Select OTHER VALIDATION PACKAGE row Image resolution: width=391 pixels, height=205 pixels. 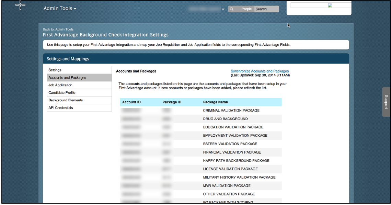pos(201,194)
